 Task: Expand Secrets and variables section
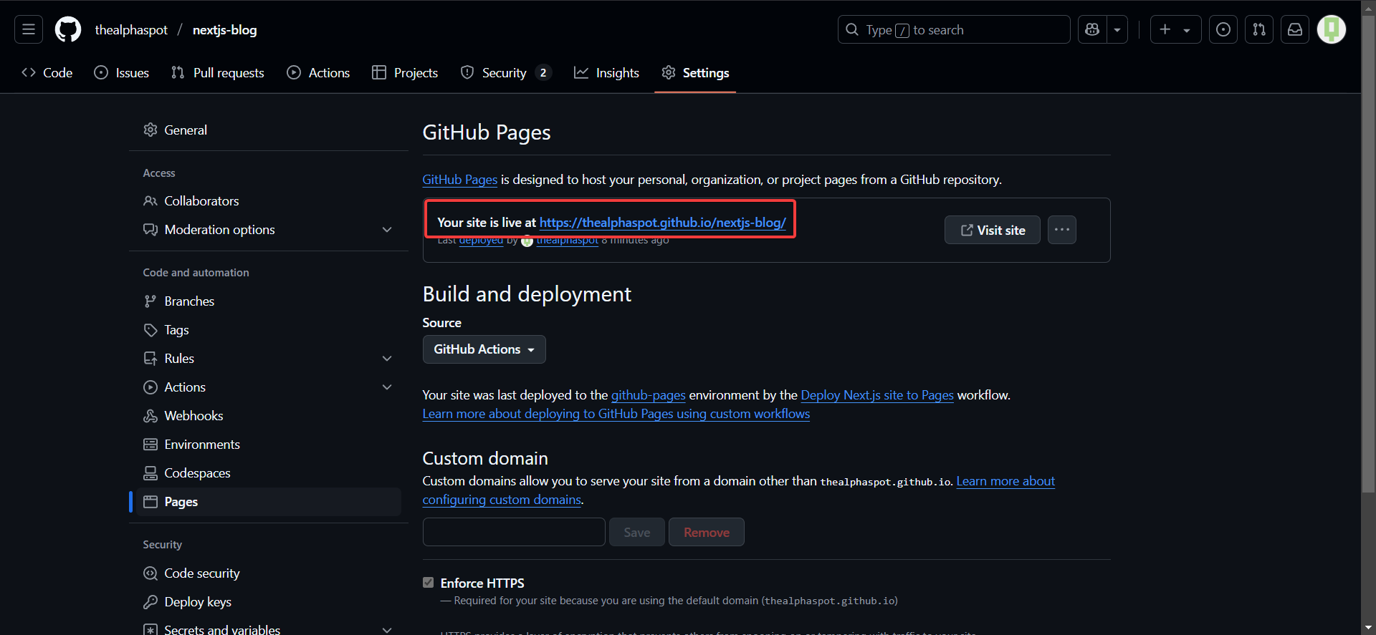point(269,629)
